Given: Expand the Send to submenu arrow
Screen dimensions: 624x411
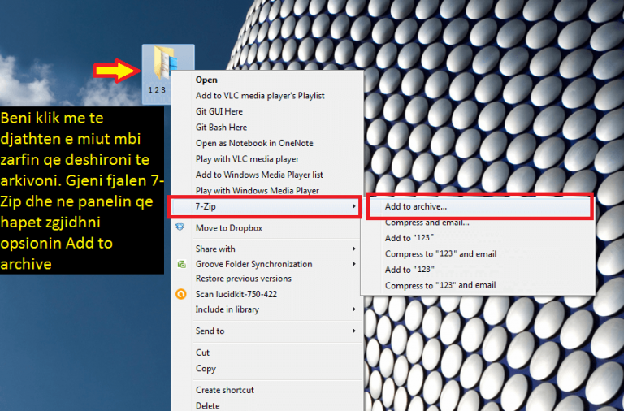Looking at the screenshot, I should [x=353, y=331].
